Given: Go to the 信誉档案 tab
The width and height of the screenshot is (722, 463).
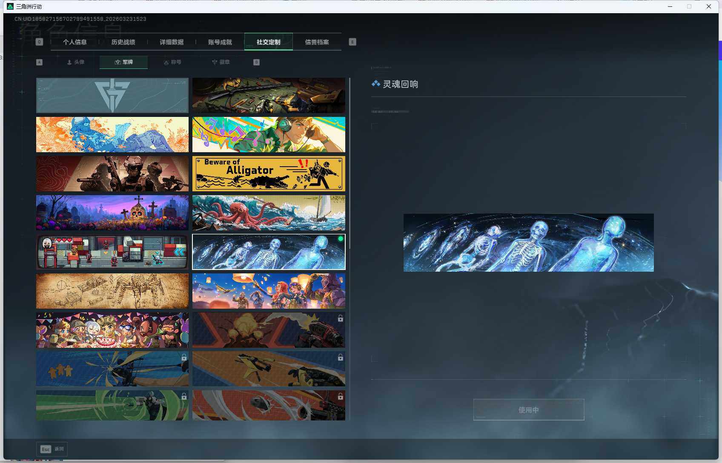Looking at the screenshot, I should click(317, 42).
